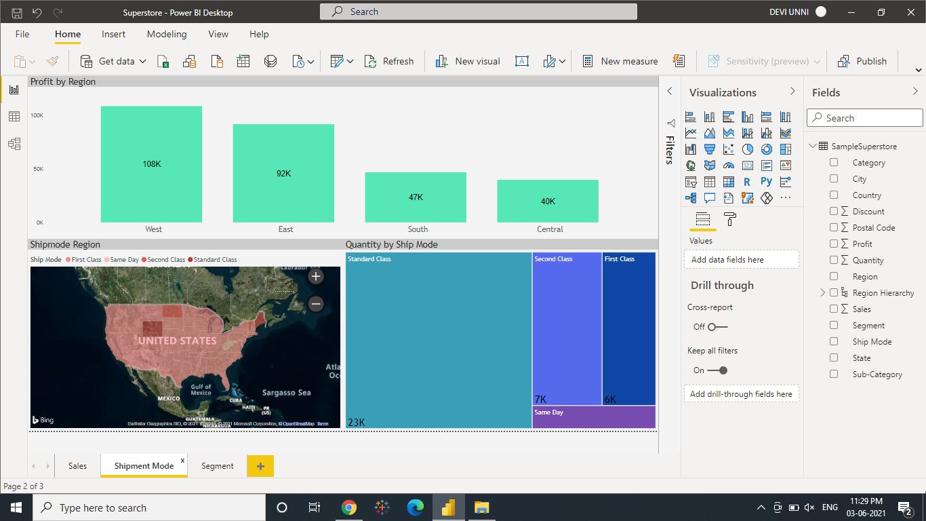Type in the Fields search box
Image resolution: width=926 pixels, height=521 pixels.
(864, 117)
